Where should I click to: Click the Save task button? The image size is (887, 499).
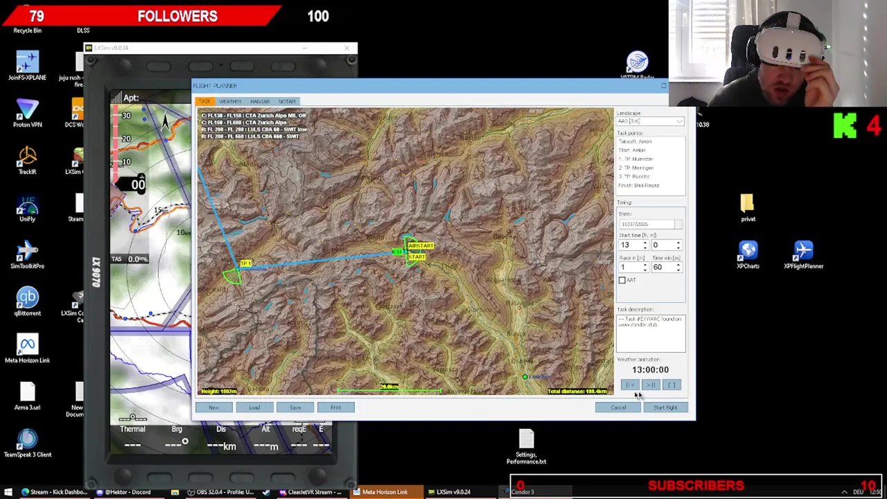click(295, 408)
